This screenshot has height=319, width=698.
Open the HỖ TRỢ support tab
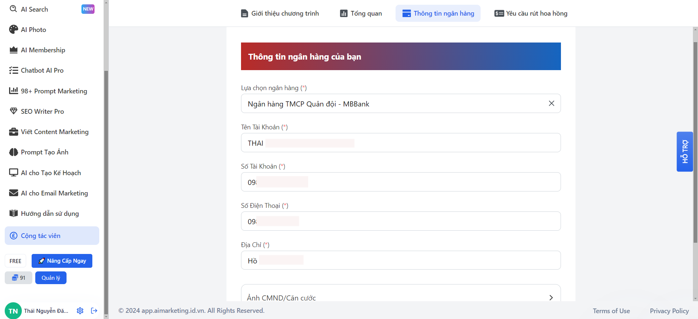[x=685, y=152]
